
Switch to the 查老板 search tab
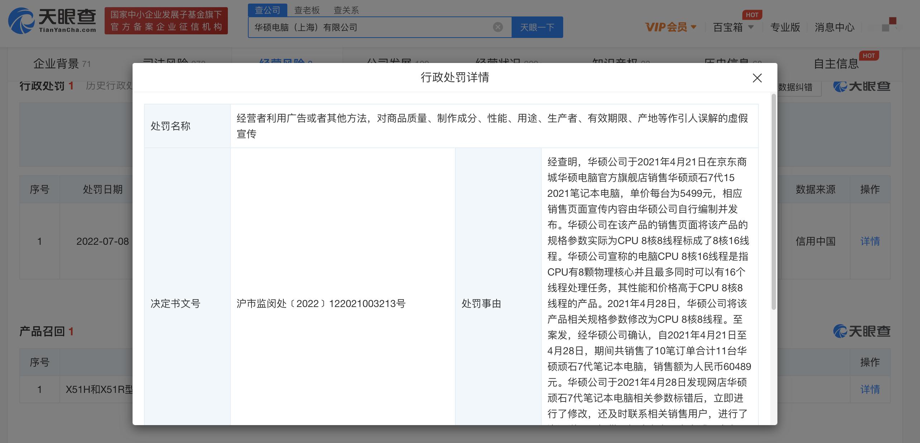pos(306,10)
